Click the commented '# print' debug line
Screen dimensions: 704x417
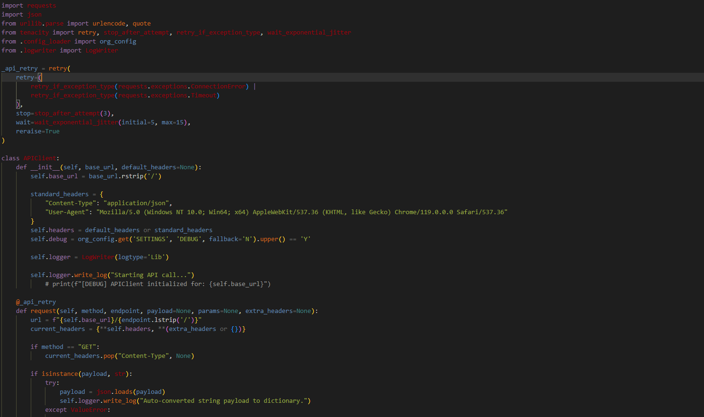tap(158, 284)
